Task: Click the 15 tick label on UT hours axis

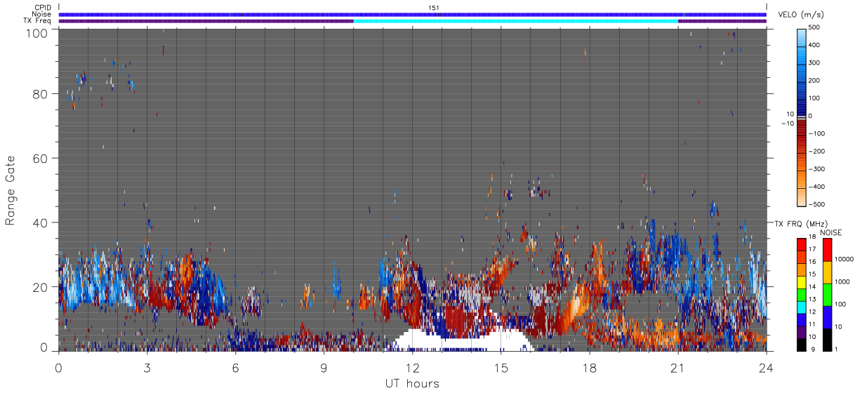Action: coord(500,367)
